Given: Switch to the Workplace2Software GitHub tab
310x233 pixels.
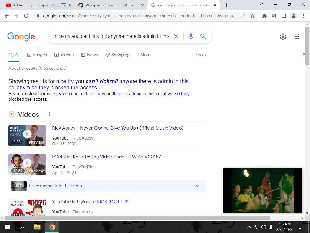Looking at the screenshot, I should [x=109, y=5].
